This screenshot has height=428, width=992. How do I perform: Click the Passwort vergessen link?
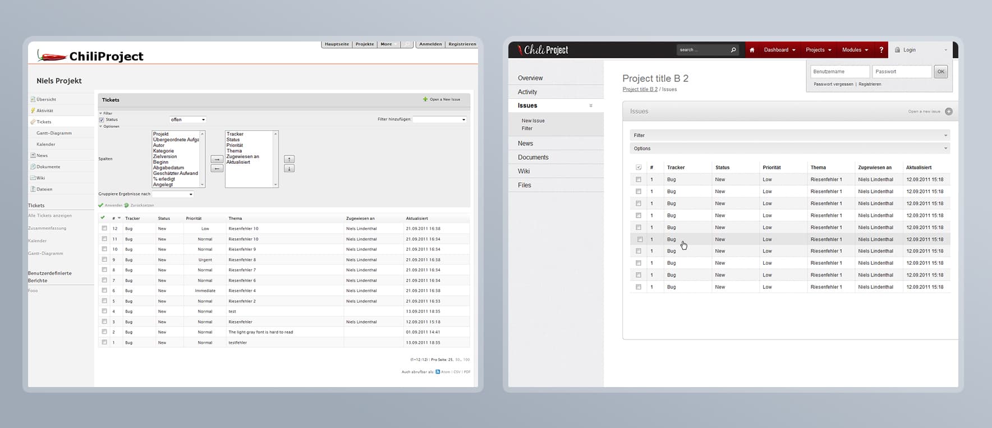pyautogui.click(x=833, y=84)
